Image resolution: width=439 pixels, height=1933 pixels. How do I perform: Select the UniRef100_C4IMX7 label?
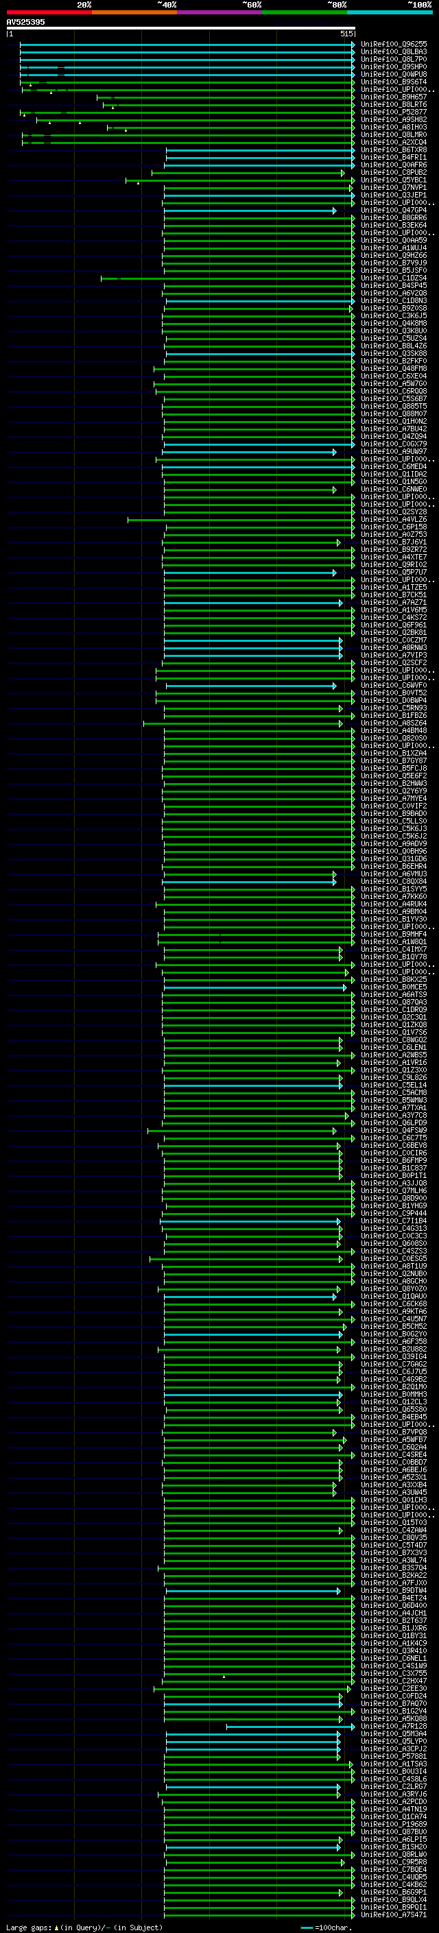coord(394,949)
